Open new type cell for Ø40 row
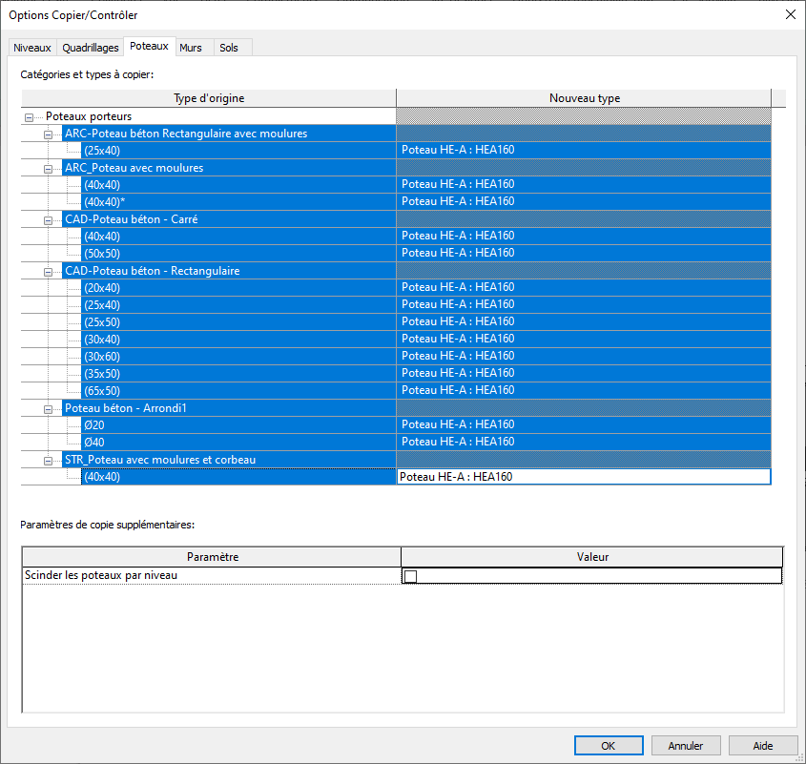This screenshot has height=764, width=806. [583, 443]
